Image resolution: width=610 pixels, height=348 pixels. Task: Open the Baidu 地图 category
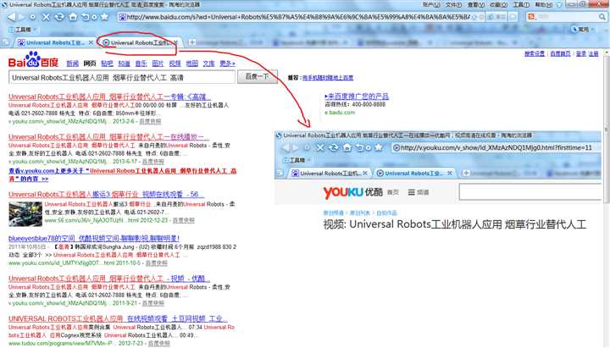point(191,64)
